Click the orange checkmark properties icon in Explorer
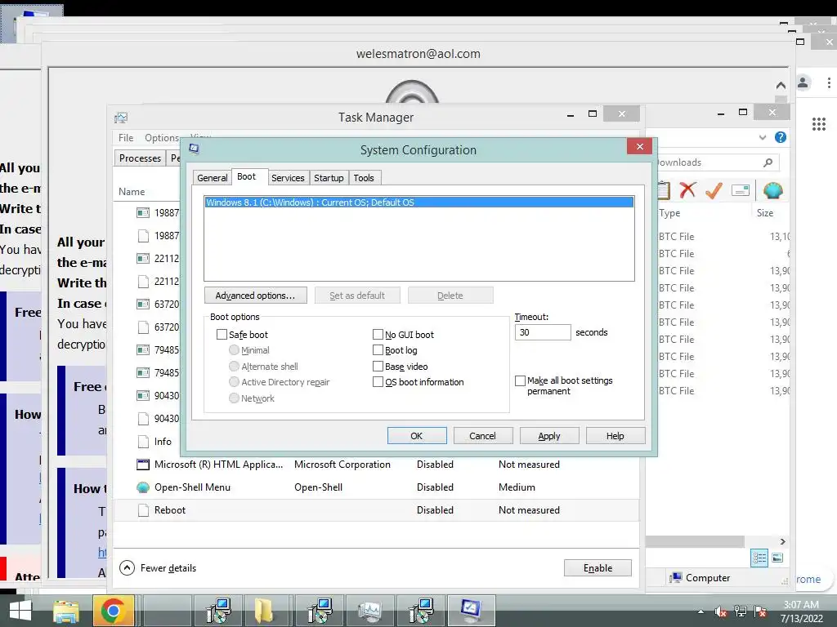 (x=714, y=190)
